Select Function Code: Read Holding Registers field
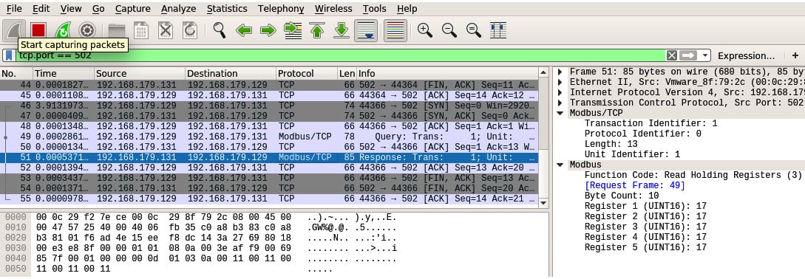This screenshot has height=279, width=805. (693, 175)
